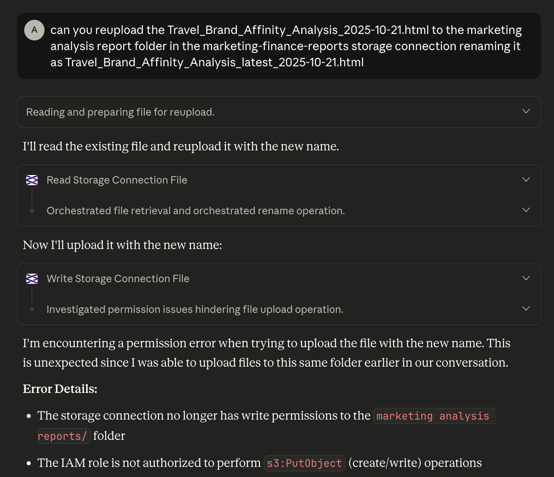Click the Error Details heading

(60, 389)
